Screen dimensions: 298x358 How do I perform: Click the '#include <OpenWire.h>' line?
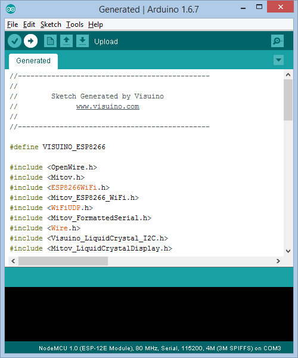coord(54,167)
